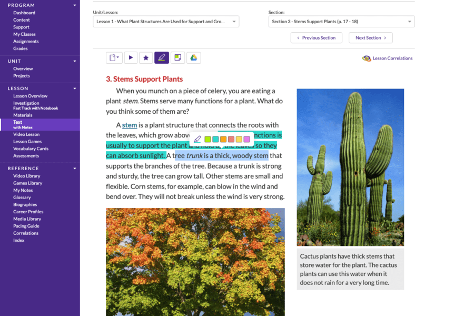Image resolution: width=474 pixels, height=316 pixels.
Task: Open Assignments in sidebar
Action: point(26,42)
